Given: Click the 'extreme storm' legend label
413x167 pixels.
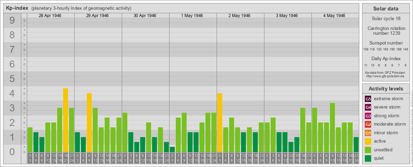Looking at the screenshot, I should click(389, 99).
